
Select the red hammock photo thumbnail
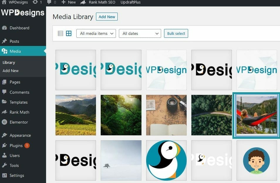(x=257, y=115)
